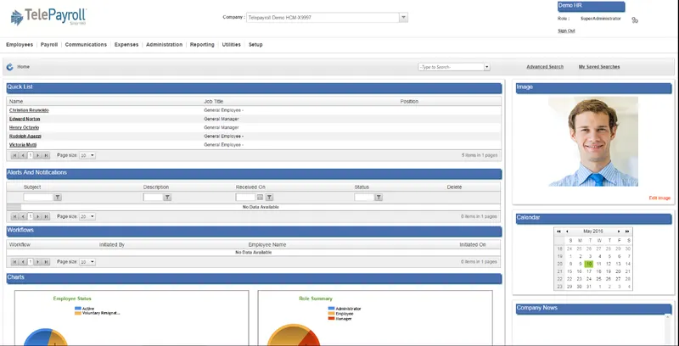Show next month in calendar
Screen dimensions: 679x346
click(619, 232)
